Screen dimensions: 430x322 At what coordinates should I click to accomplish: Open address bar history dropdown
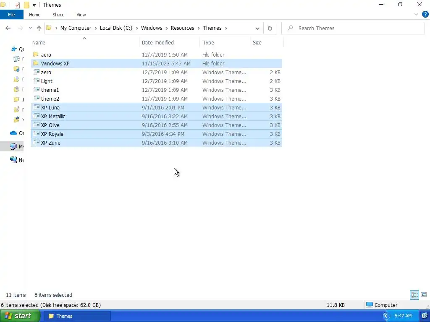(x=257, y=29)
